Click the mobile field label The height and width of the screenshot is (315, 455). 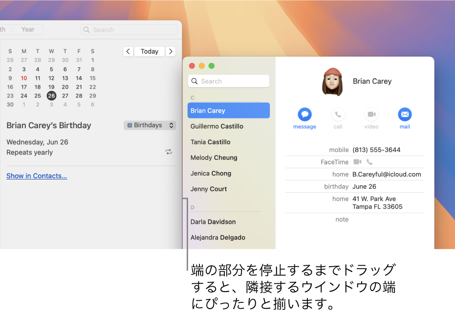click(339, 150)
